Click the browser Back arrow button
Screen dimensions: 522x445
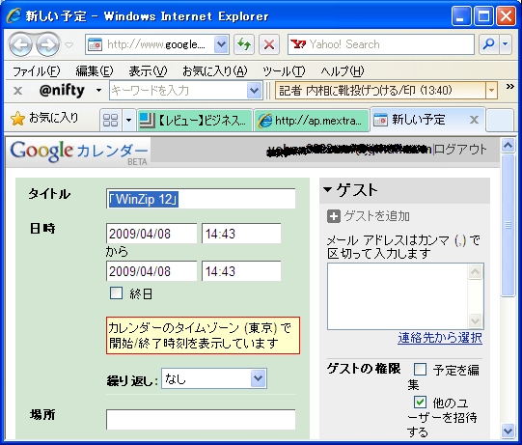tap(20, 44)
